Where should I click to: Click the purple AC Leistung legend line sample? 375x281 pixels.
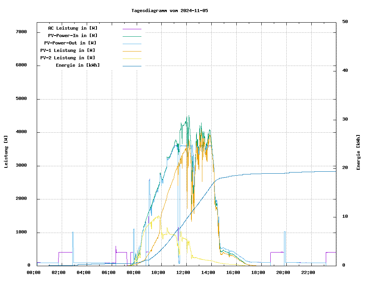pos(132,28)
